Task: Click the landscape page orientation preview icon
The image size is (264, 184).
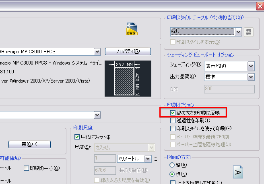Action: 238,172
